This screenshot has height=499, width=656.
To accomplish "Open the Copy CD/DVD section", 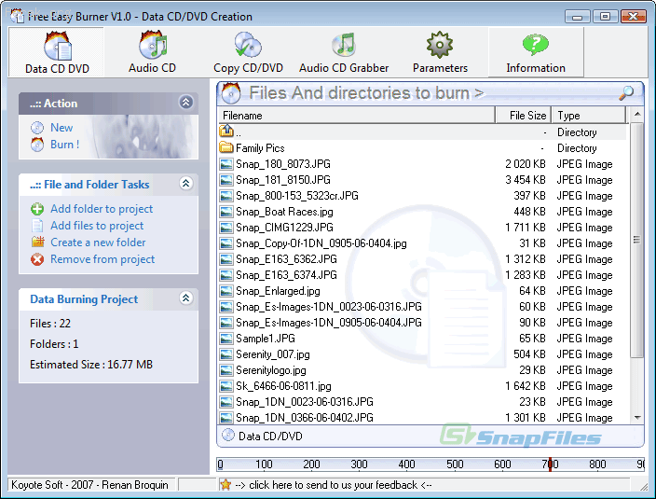I will (248, 52).
